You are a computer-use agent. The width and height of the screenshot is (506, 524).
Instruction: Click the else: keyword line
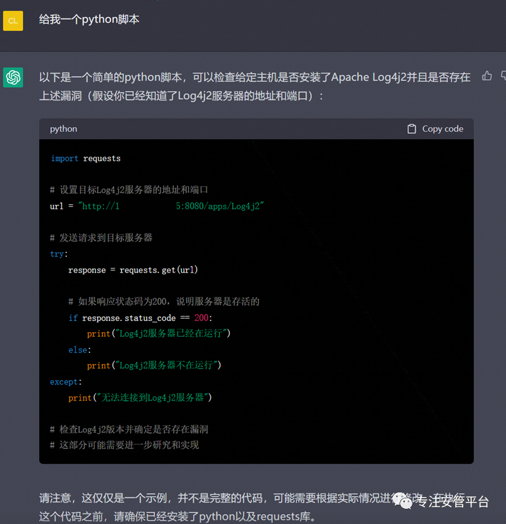80,350
